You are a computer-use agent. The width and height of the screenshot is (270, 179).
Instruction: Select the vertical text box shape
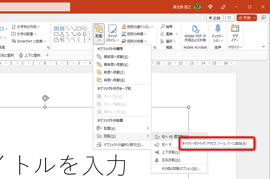click(62, 29)
